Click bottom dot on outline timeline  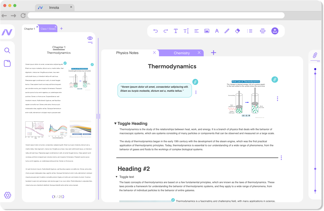pos(315,191)
